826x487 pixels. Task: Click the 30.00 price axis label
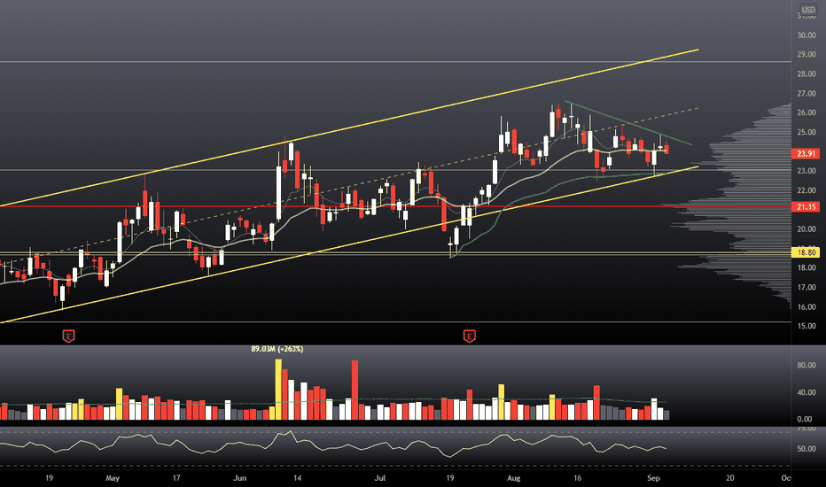[x=806, y=35]
